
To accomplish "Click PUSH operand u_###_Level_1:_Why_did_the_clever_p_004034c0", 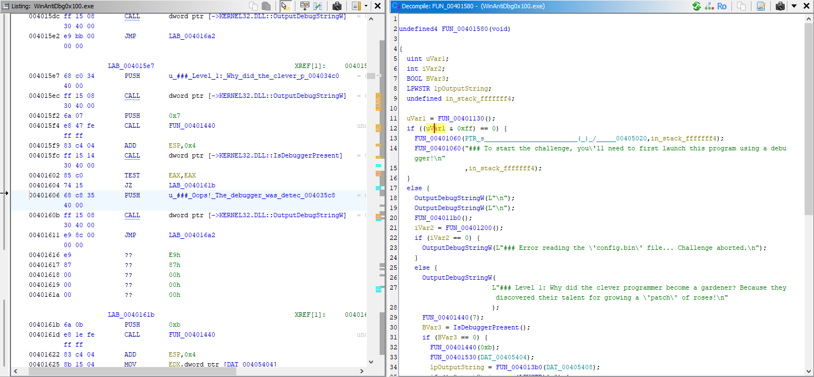I will [254, 76].
